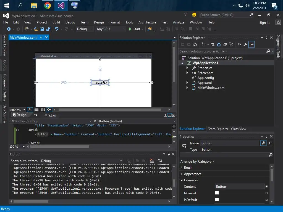The image size is (283, 212).
Task: Click the Undo arrow in toolbar
Action: [56, 29]
